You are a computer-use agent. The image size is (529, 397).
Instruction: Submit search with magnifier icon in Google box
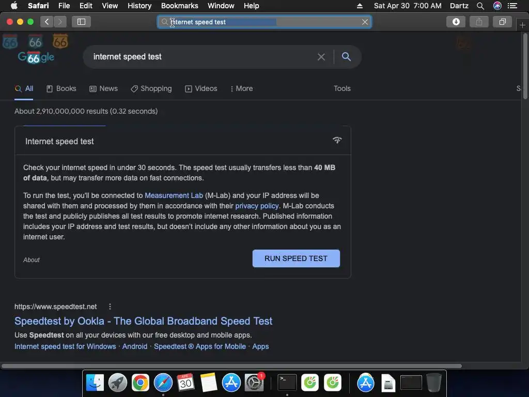pyautogui.click(x=346, y=56)
